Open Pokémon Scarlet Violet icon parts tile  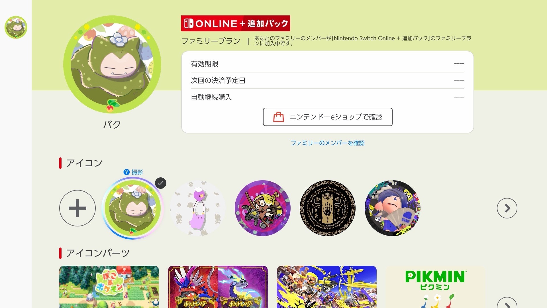[218, 287]
